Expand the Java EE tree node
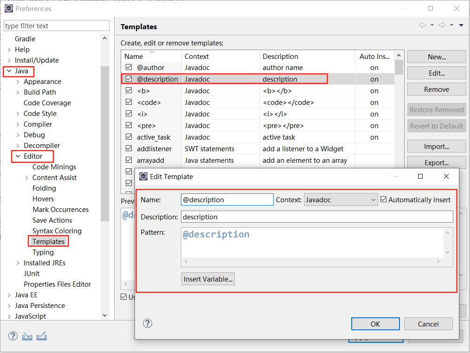470x353 pixels. pyautogui.click(x=9, y=295)
